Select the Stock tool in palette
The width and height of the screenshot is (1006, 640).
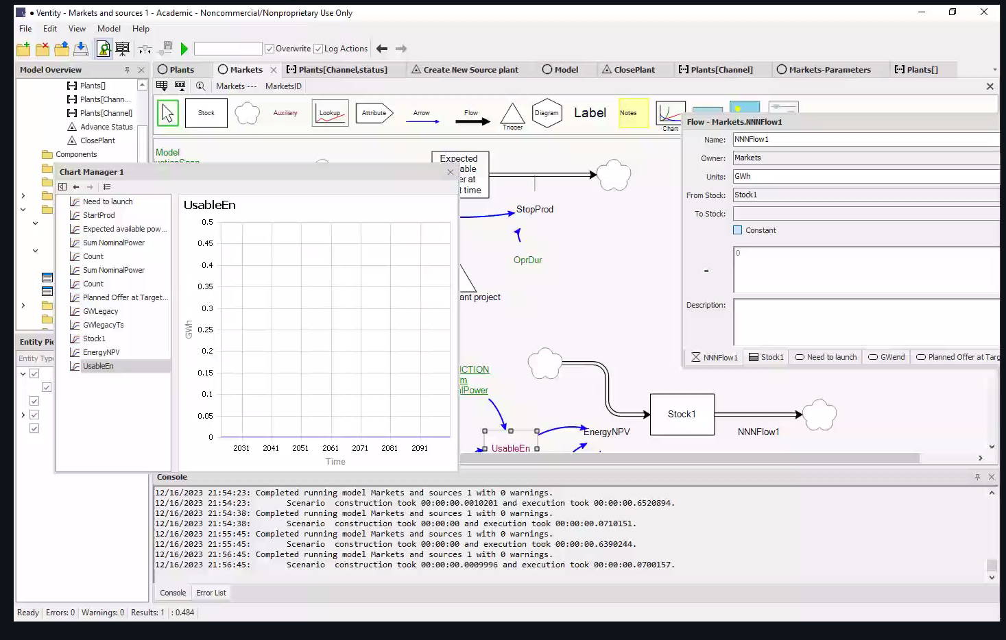click(206, 113)
